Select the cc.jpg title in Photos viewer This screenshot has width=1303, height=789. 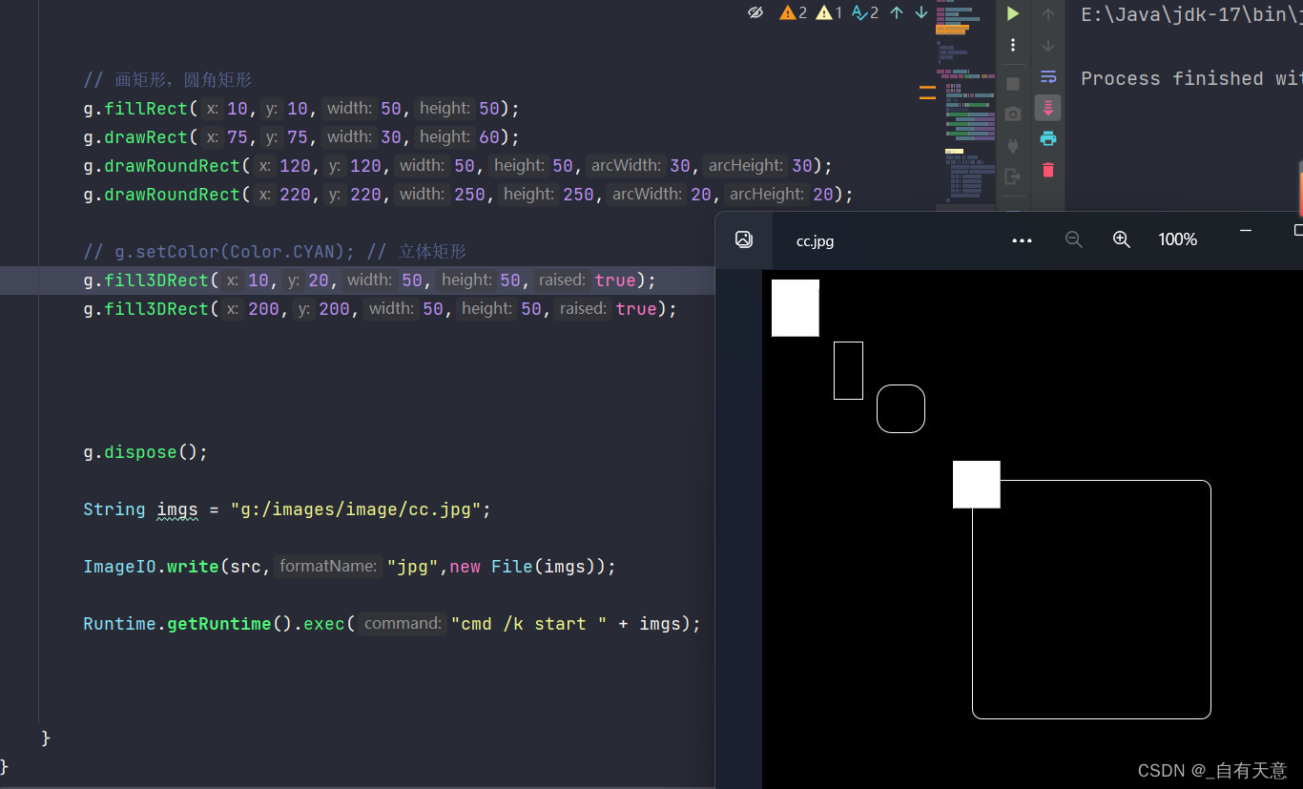(x=815, y=241)
